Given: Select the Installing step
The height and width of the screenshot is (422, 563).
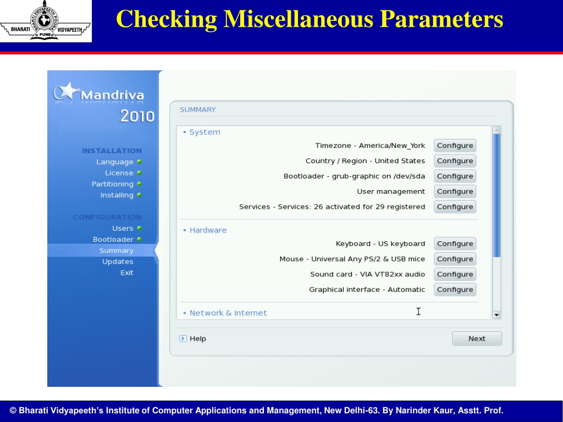Looking at the screenshot, I should click(117, 195).
